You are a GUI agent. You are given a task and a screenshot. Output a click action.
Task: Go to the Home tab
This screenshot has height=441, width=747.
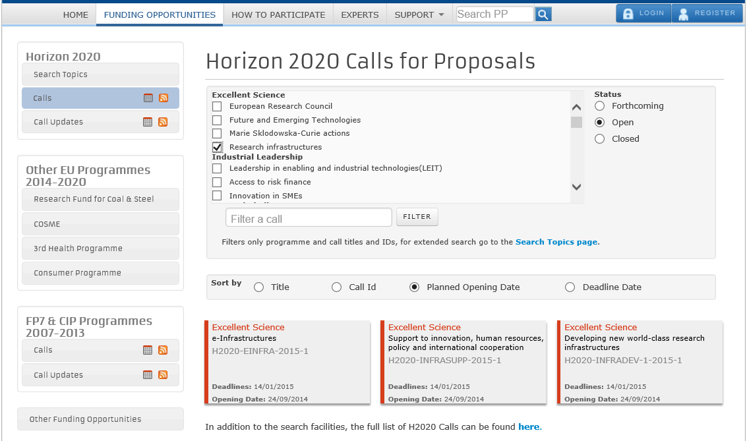(x=75, y=15)
